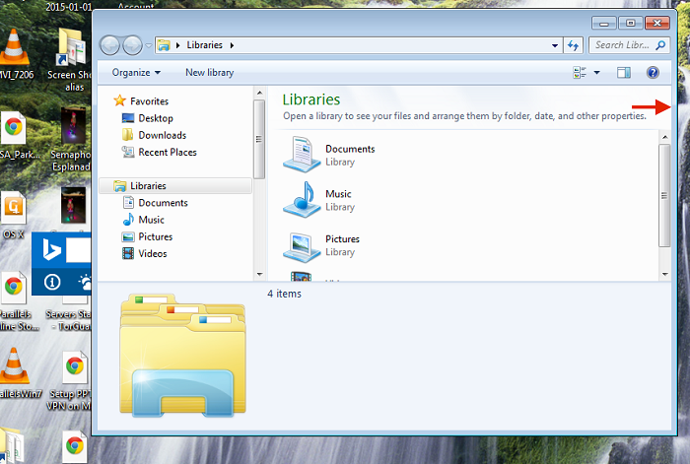Viewport: 690px width, 464px height.
Task: Click navigation pane scroll up arrow
Action: (259, 93)
